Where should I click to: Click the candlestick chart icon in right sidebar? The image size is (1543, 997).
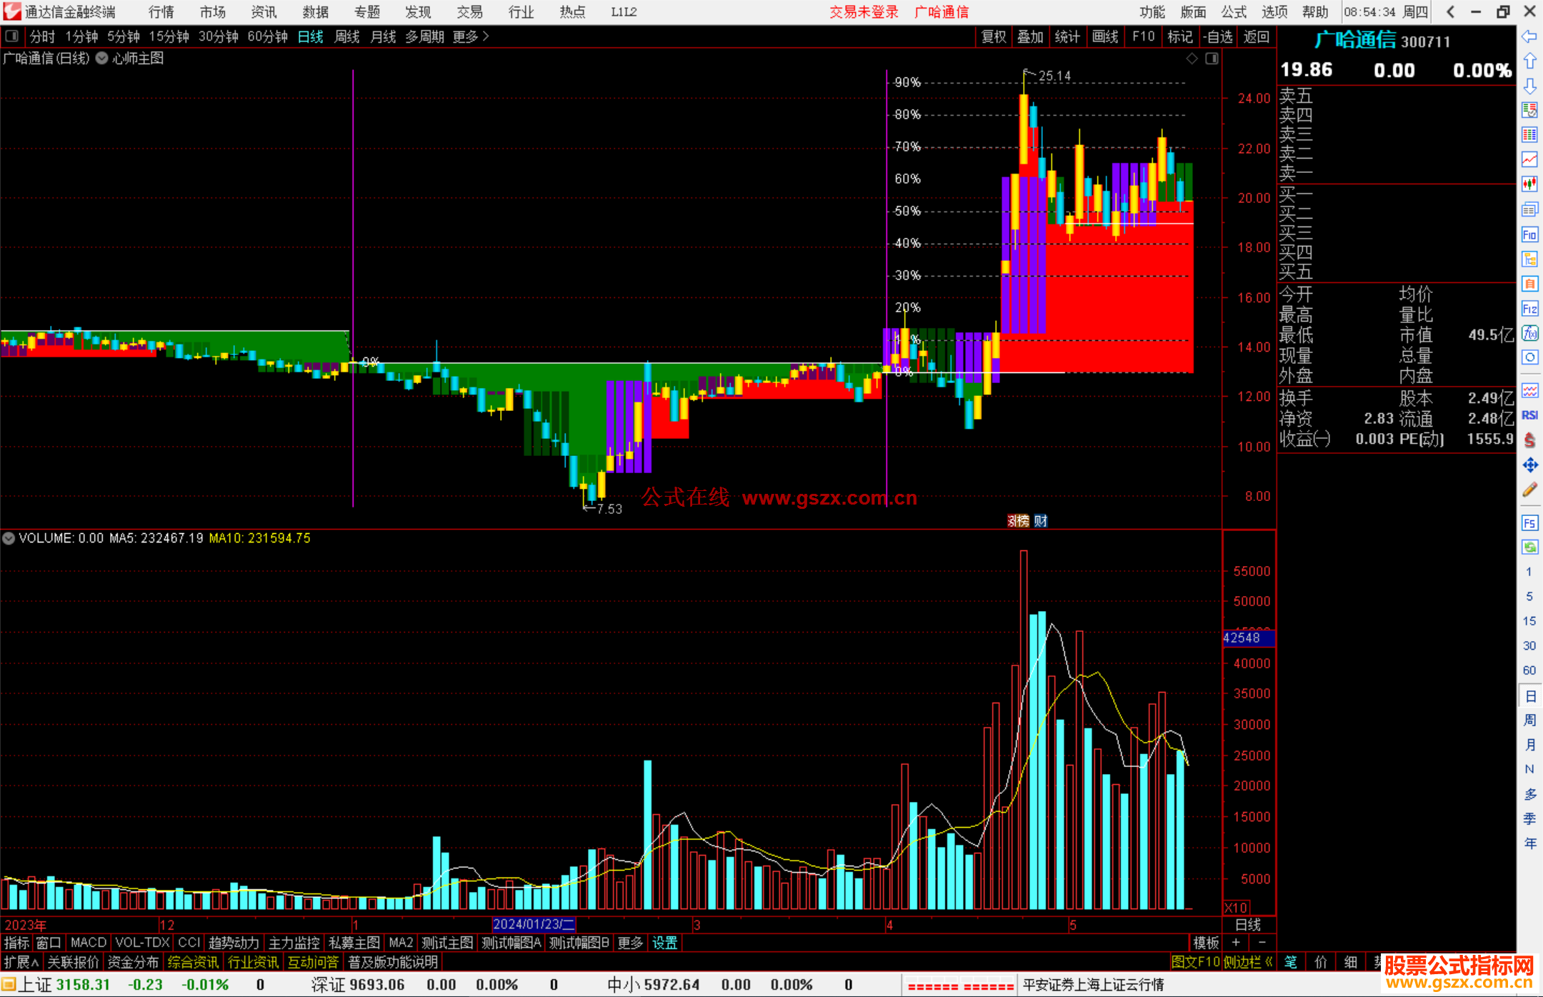click(x=1529, y=184)
